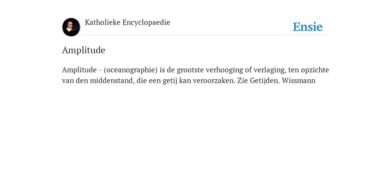
Task: Click the word "Getijden" in the text
Action: (265, 81)
